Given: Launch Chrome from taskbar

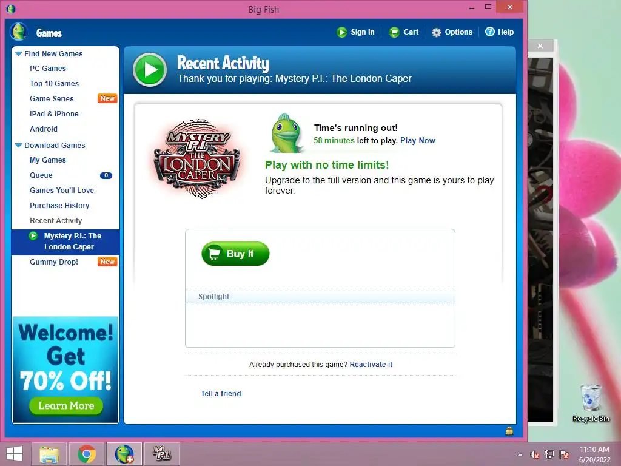Looking at the screenshot, I should pos(87,454).
